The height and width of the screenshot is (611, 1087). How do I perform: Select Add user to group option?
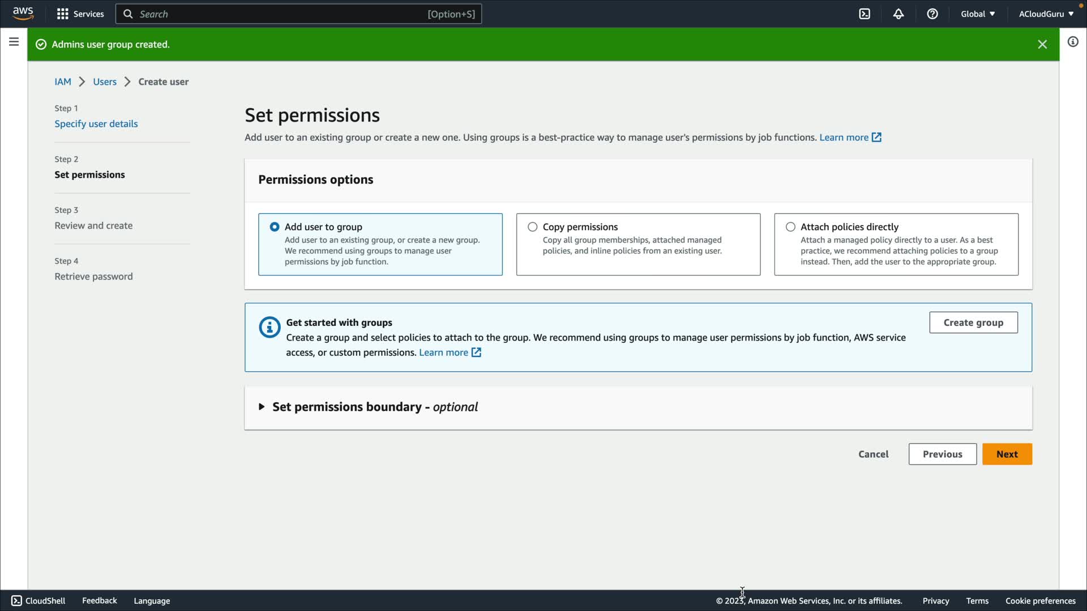[275, 227]
